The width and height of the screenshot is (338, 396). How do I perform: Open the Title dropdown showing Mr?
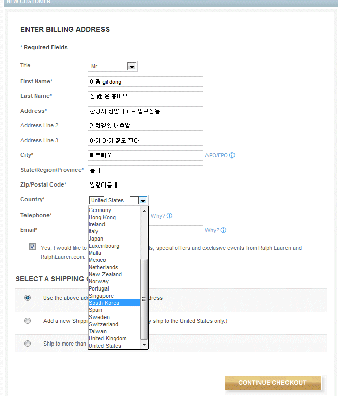tap(113, 66)
